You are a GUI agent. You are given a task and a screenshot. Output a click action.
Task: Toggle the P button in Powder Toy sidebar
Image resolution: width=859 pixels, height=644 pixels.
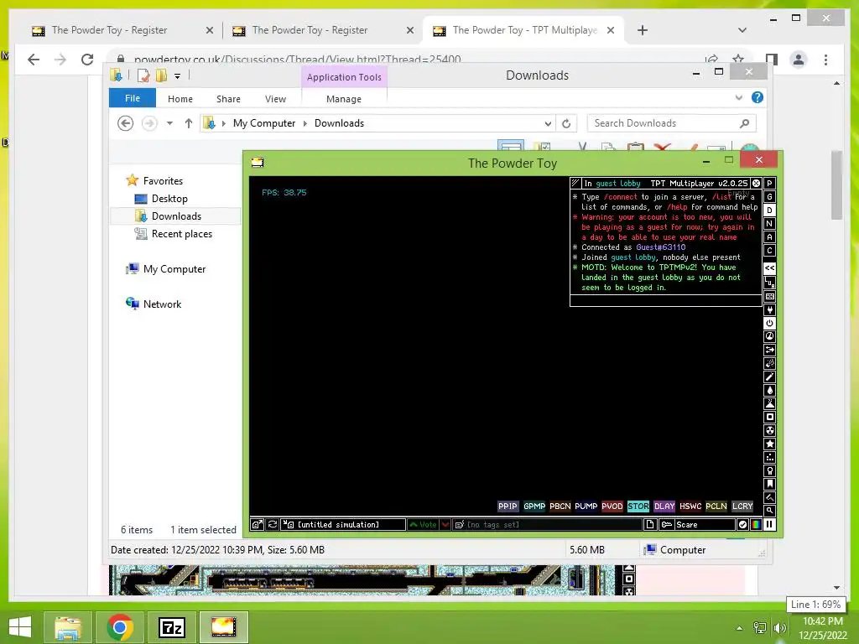(x=769, y=184)
